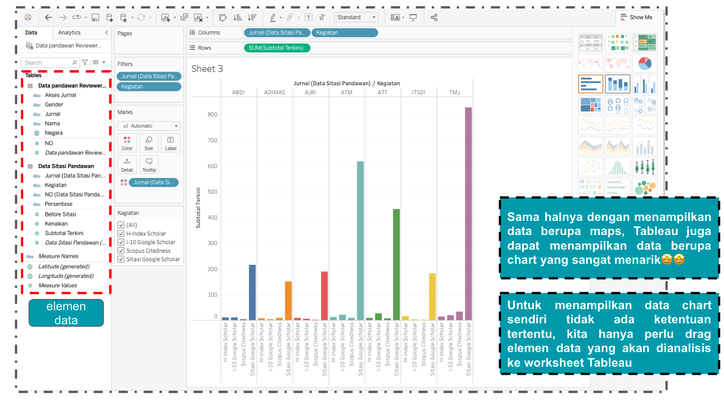Select the Jurnal pill on Columns shelf
The height and width of the screenshot is (402, 724).
(x=277, y=32)
